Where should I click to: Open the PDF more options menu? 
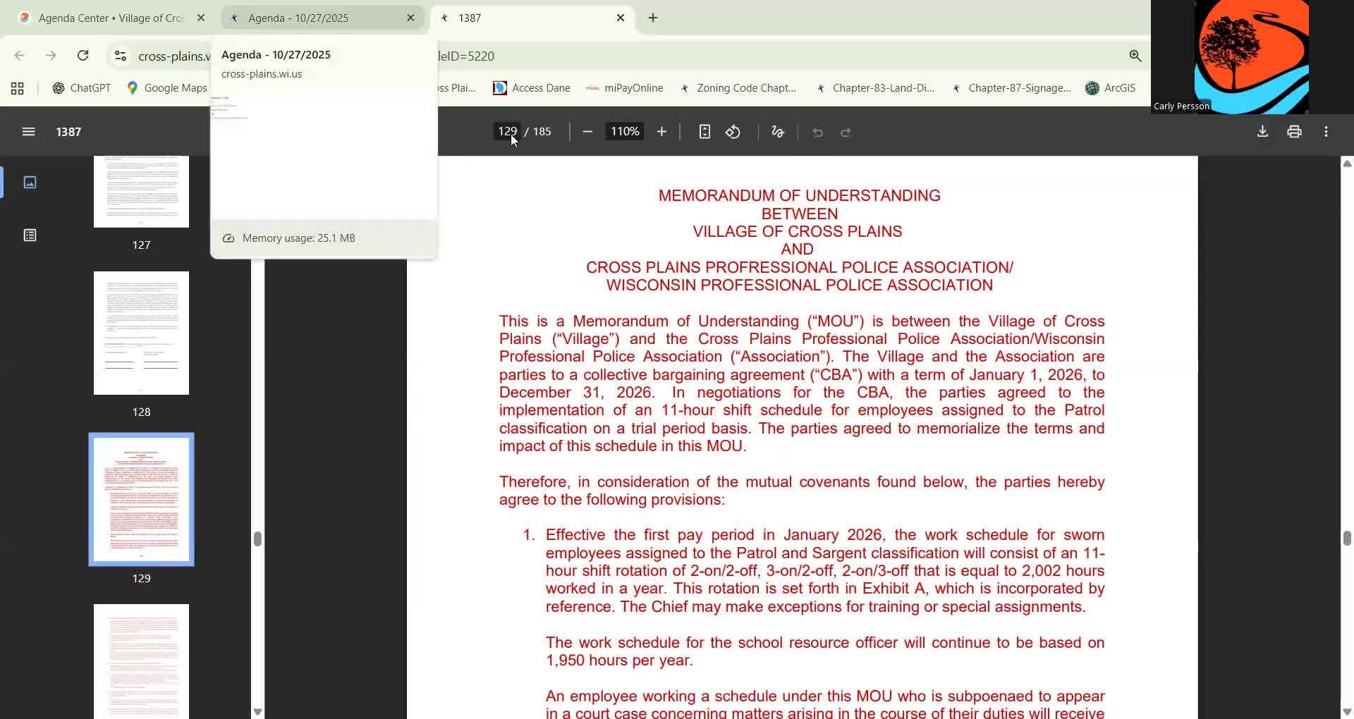pos(1326,131)
